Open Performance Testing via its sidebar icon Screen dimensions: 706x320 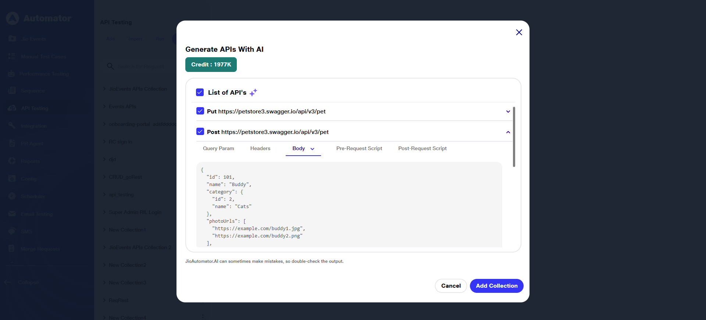point(11,74)
